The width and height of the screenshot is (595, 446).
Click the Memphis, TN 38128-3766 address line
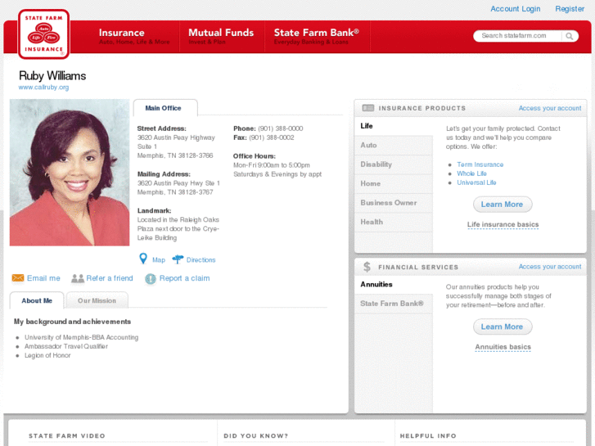175,155
